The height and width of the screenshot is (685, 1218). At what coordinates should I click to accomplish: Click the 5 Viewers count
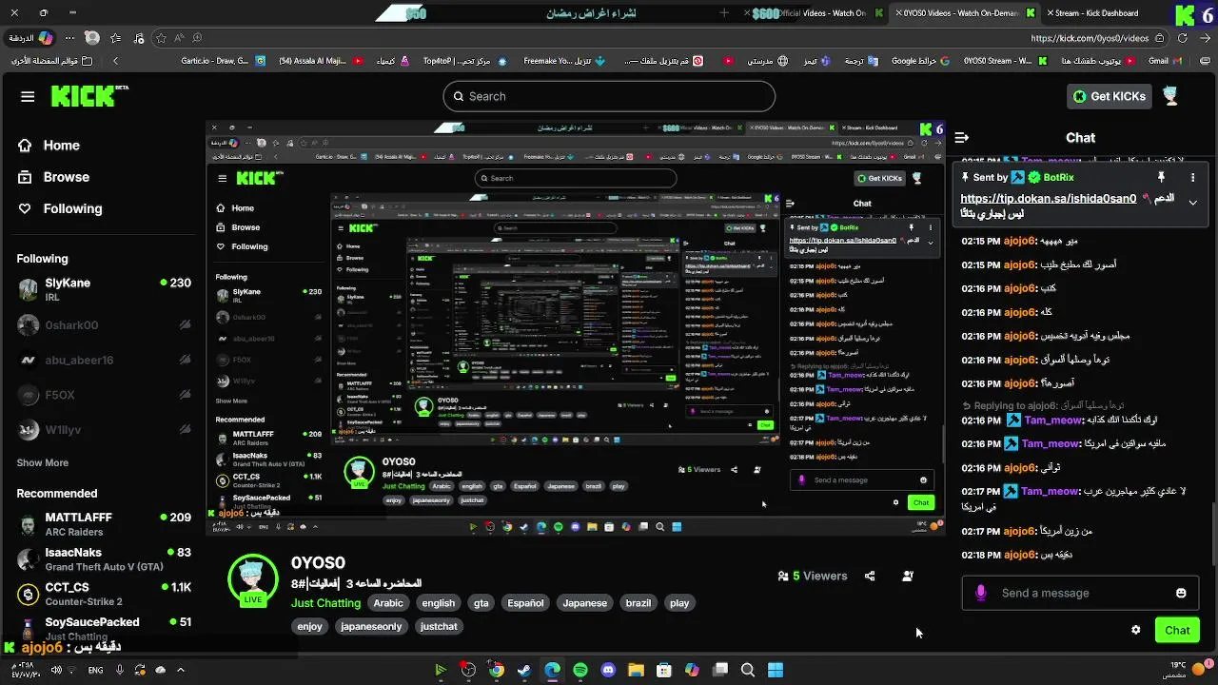coord(812,576)
